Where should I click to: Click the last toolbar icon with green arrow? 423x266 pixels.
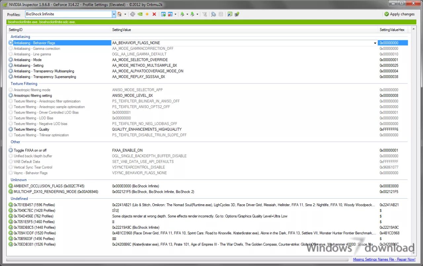click(237, 14)
